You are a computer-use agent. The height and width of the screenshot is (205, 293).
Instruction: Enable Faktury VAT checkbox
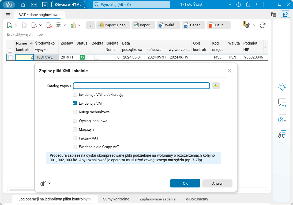click(x=75, y=138)
